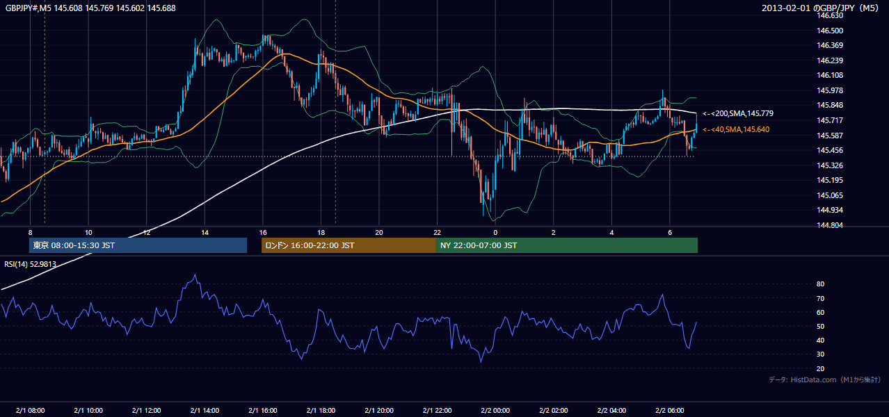
Task: Click price axis value 146.500
Action: tap(830, 31)
